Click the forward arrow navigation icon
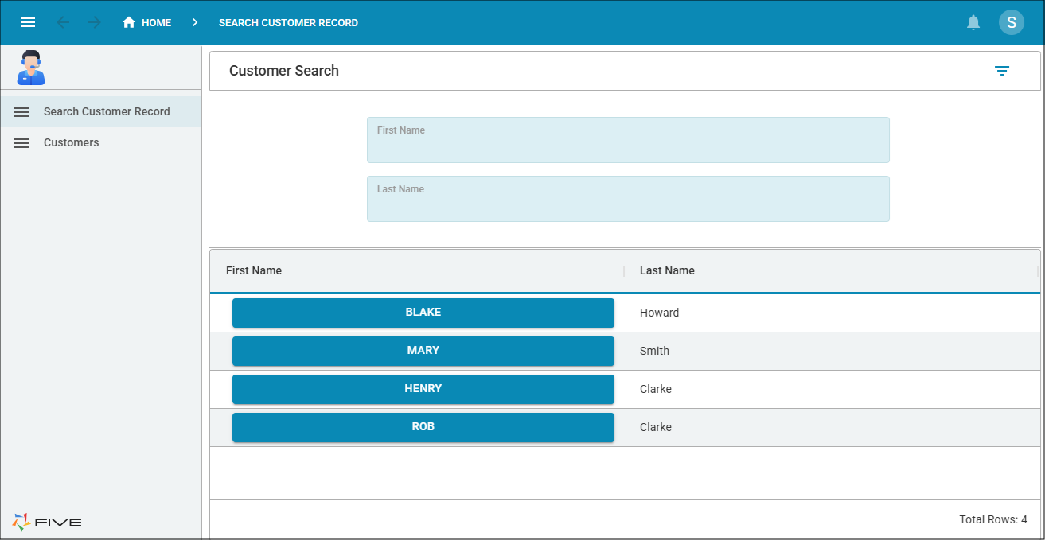1045x540 pixels. (95, 22)
